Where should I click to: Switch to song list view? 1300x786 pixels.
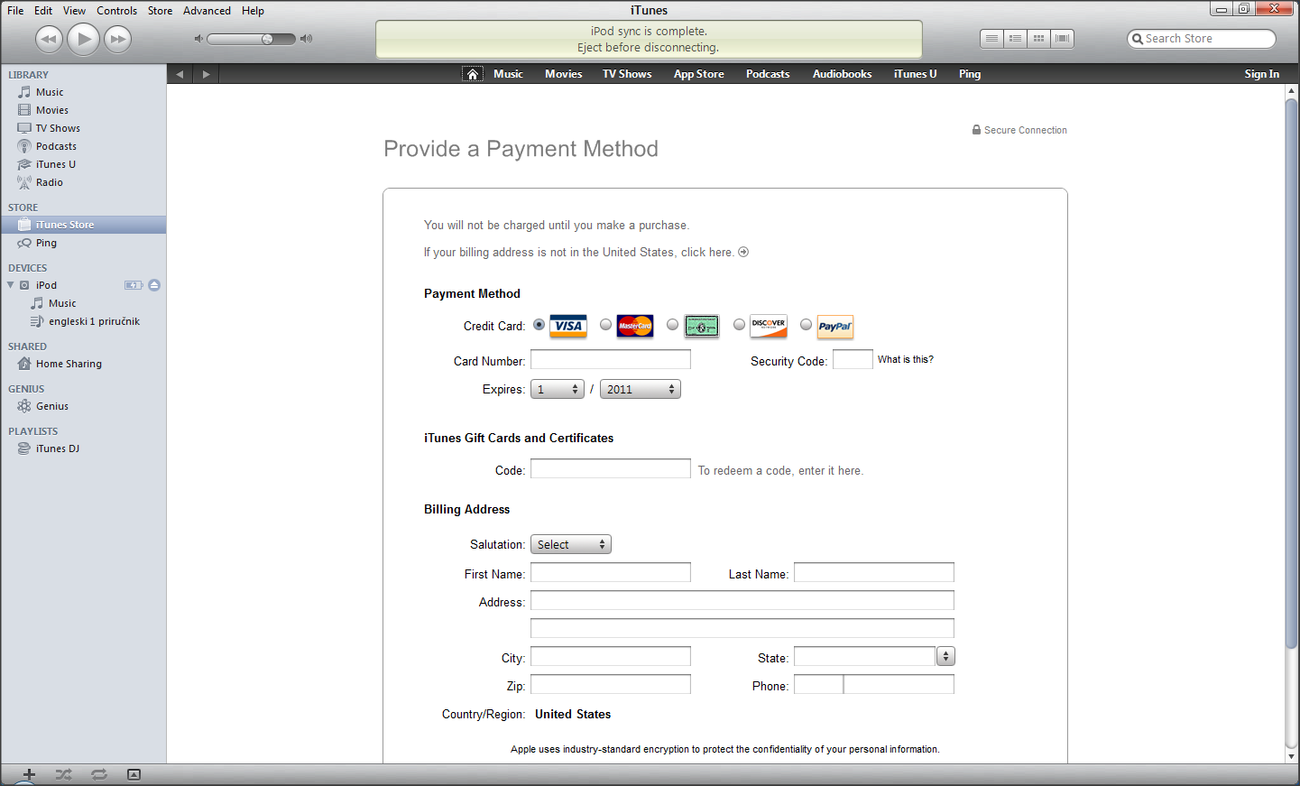click(991, 39)
